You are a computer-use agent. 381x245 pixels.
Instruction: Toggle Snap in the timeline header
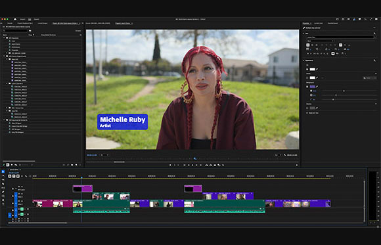coord(14,176)
